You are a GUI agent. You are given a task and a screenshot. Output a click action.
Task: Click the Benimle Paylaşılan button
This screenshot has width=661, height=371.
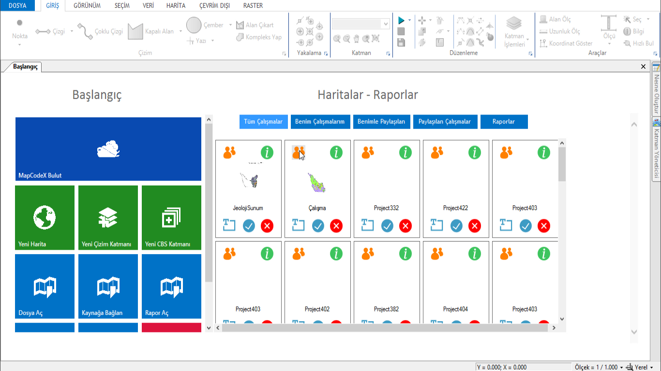(381, 122)
